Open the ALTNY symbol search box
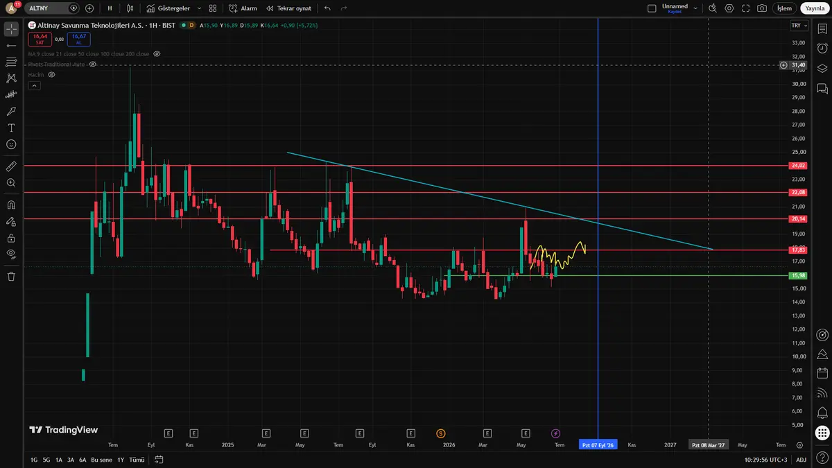 [x=53, y=8]
